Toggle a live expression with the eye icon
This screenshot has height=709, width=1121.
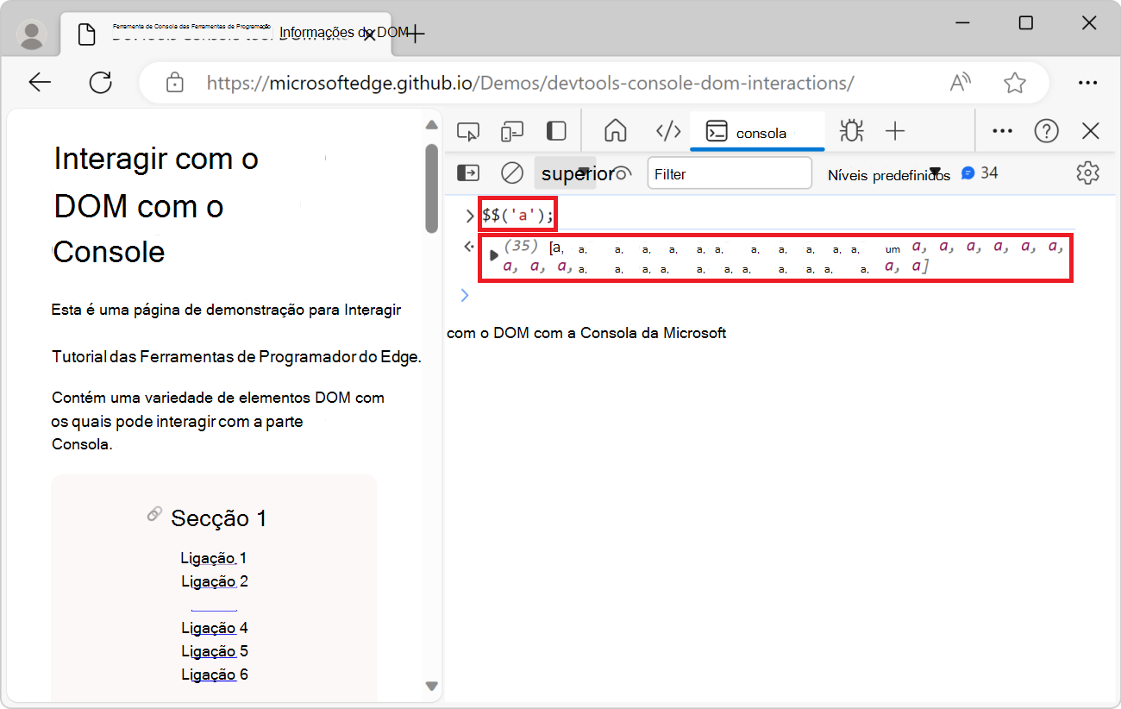pyautogui.click(x=623, y=173)
